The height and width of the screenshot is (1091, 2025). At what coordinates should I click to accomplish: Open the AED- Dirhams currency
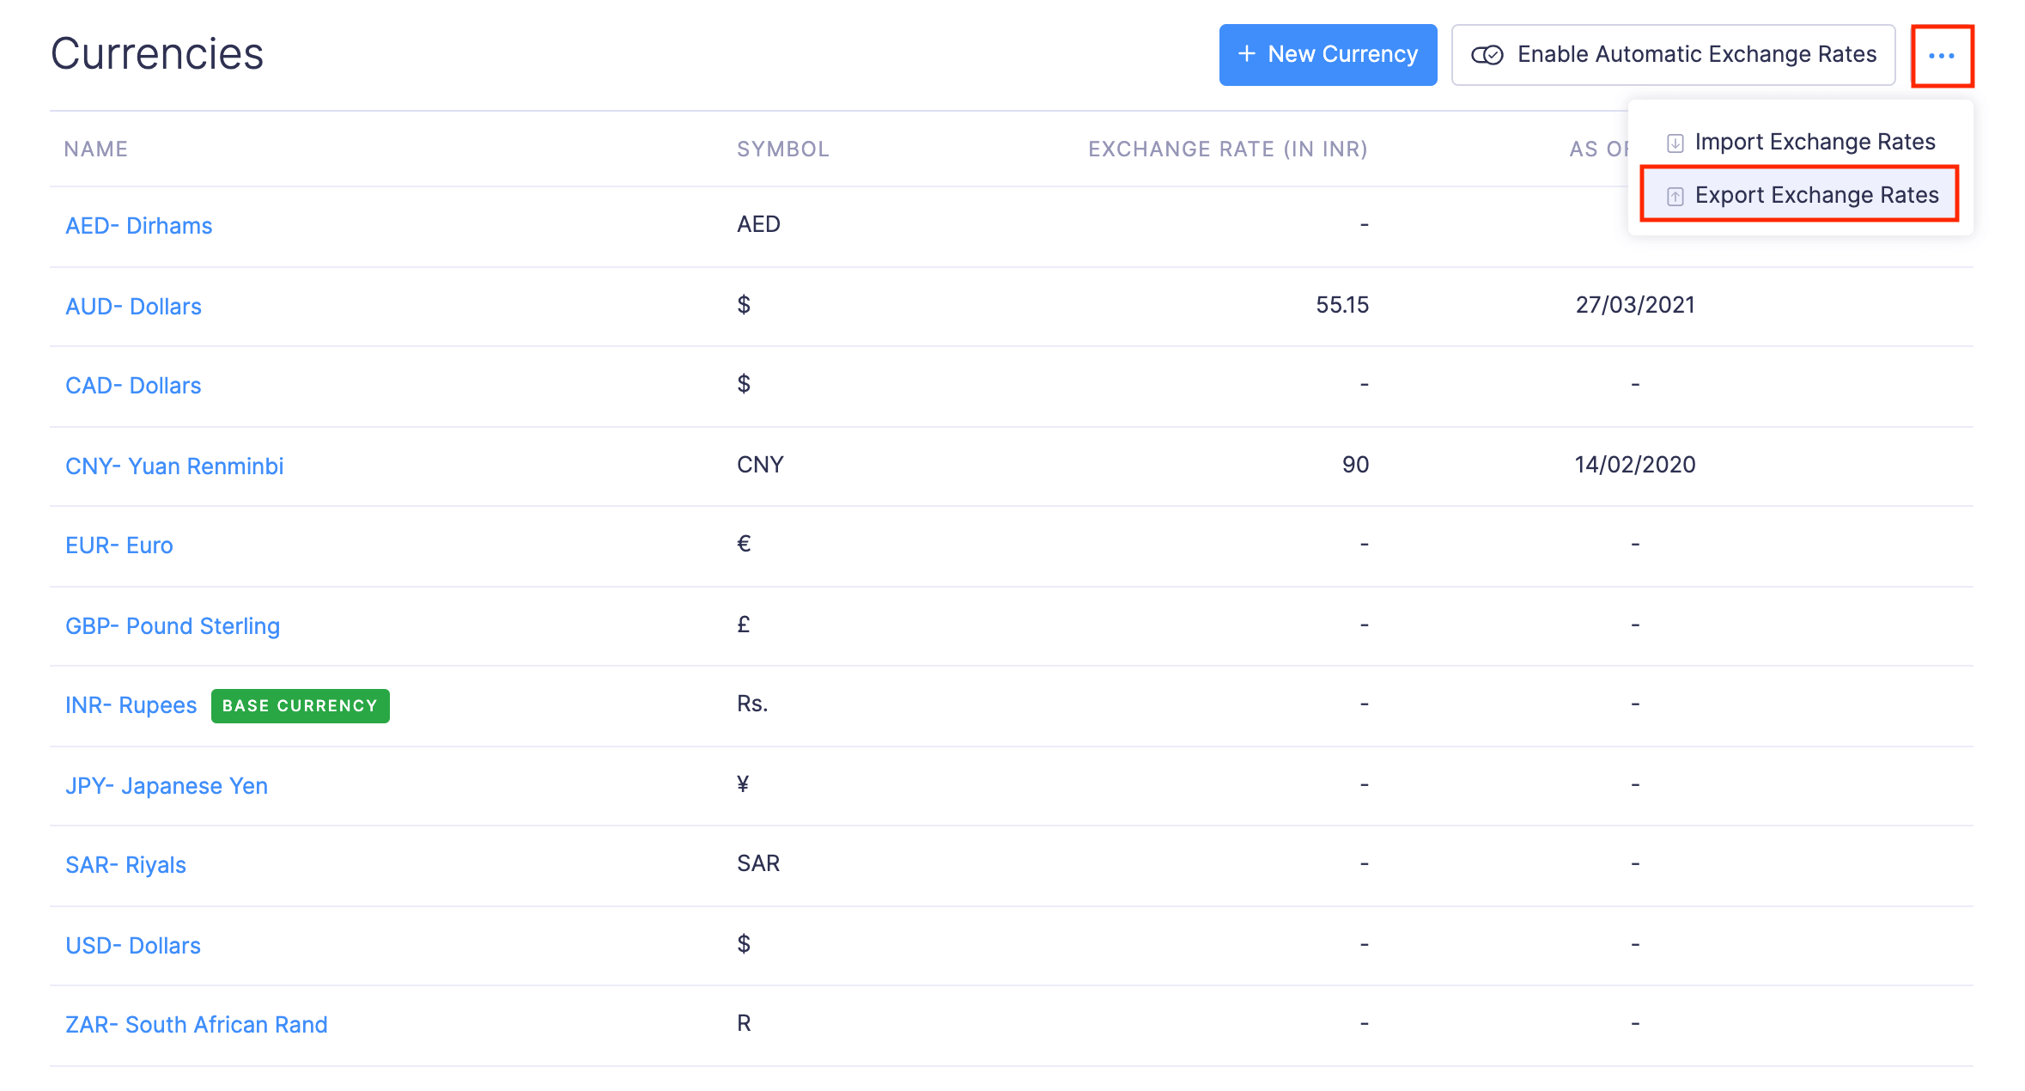coord(138,225)
